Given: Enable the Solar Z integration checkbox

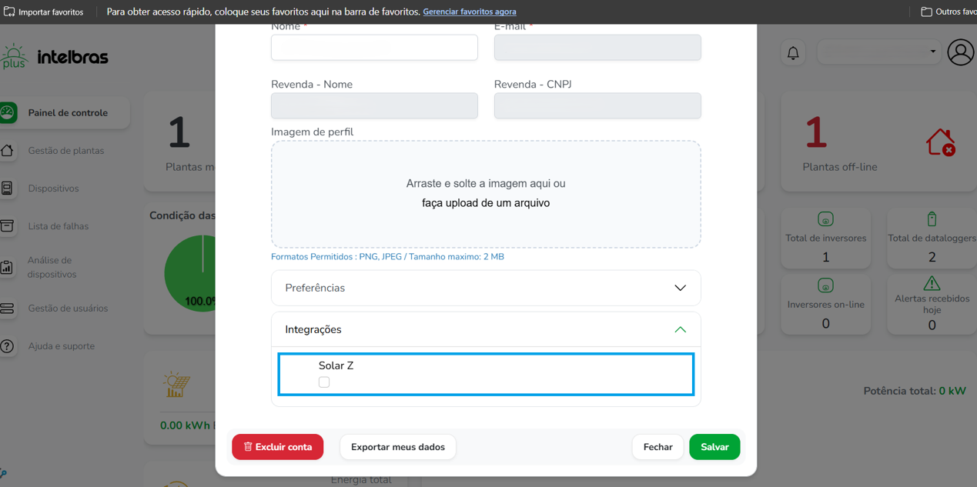Looking at the screenshot, I should (x=324, y=382).
